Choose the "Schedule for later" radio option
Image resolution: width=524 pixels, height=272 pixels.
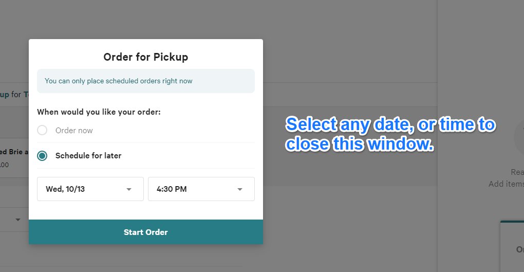42,156
